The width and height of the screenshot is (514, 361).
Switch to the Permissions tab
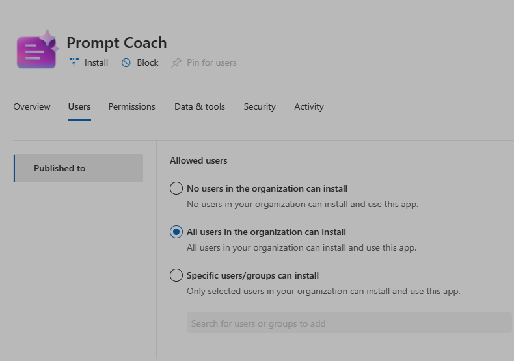pyautogui.click(x=132, y=106)
